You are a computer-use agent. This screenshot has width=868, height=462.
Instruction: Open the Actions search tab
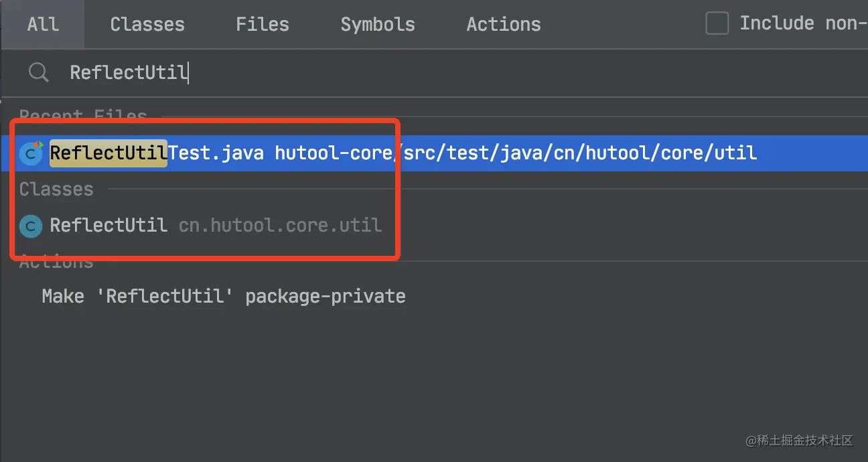(504, 24)
